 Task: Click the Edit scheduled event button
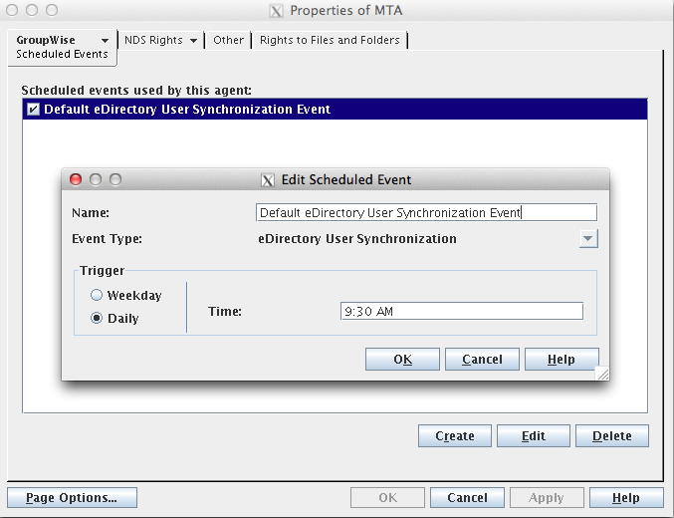pyautogui.click(x=534, y=436)
